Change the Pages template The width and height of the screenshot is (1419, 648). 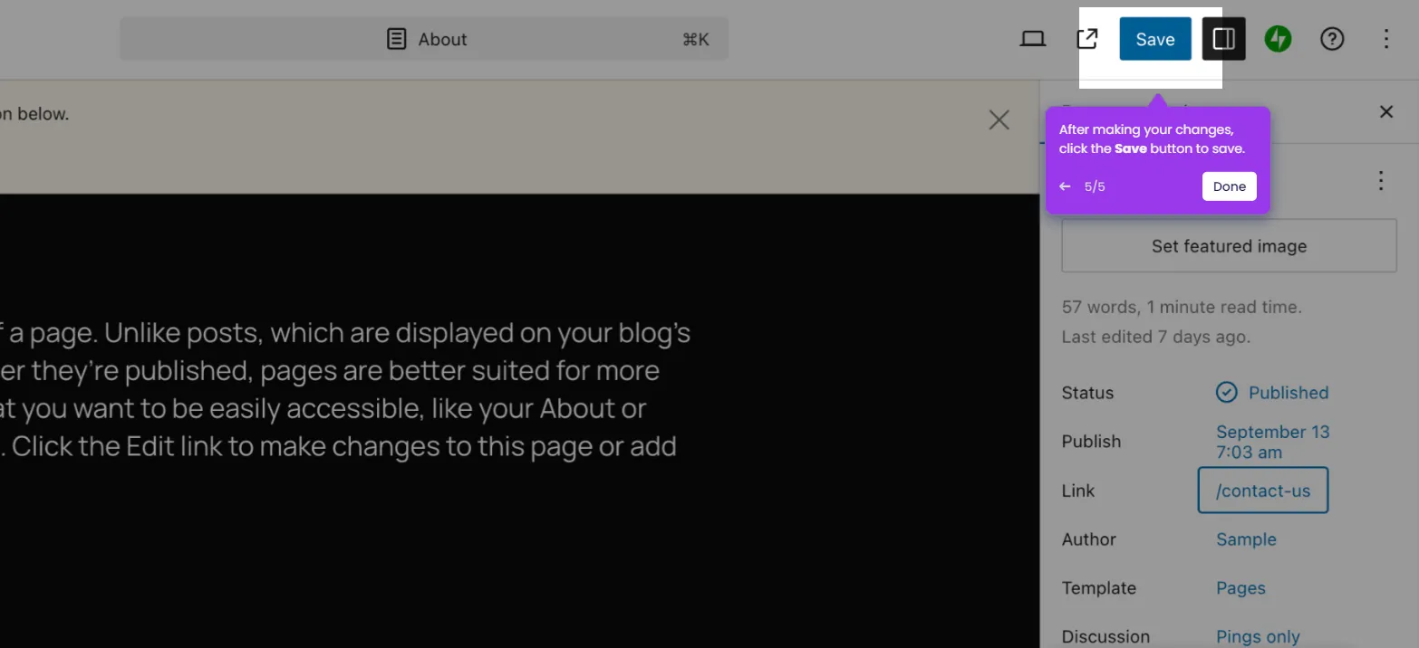(x=1240, y=588)
